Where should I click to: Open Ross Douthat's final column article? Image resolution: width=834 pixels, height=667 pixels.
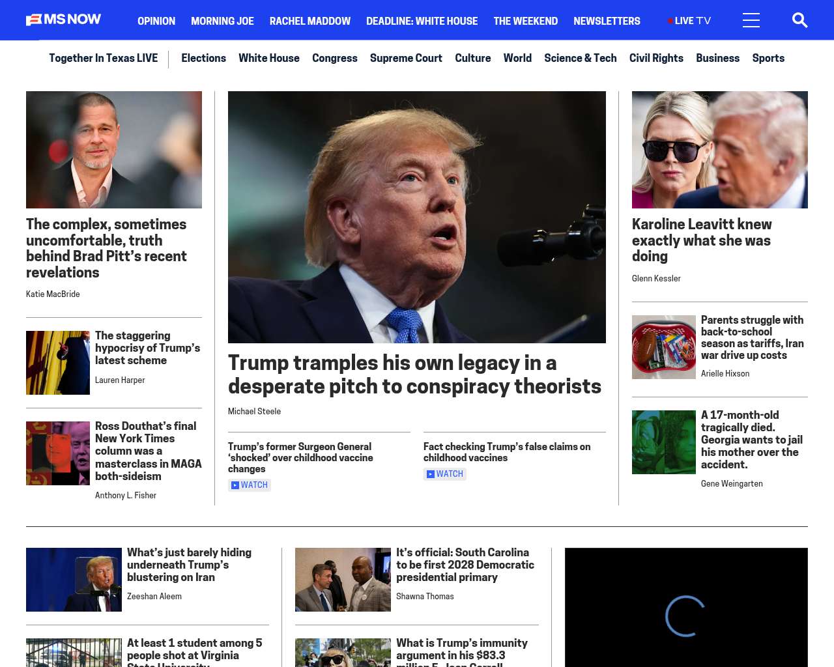[x=149, y=451]
